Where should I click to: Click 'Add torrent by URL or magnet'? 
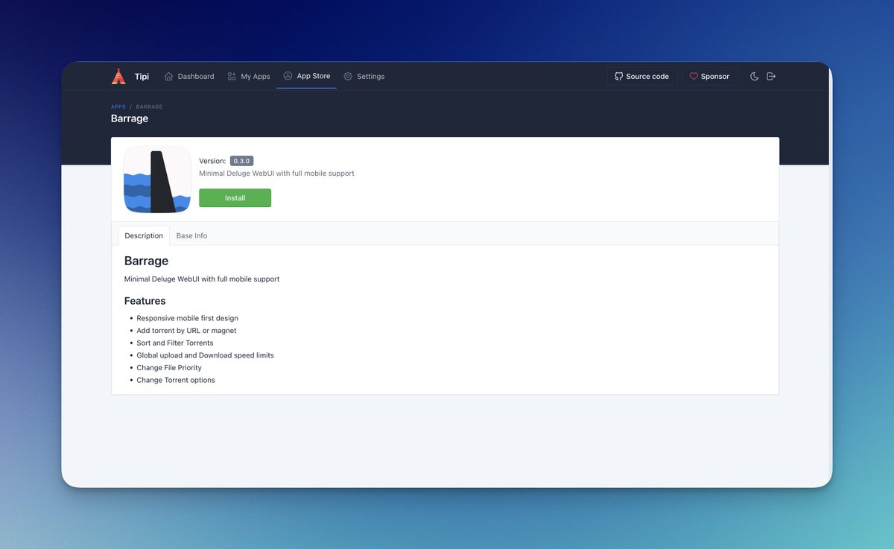[186, 331]
